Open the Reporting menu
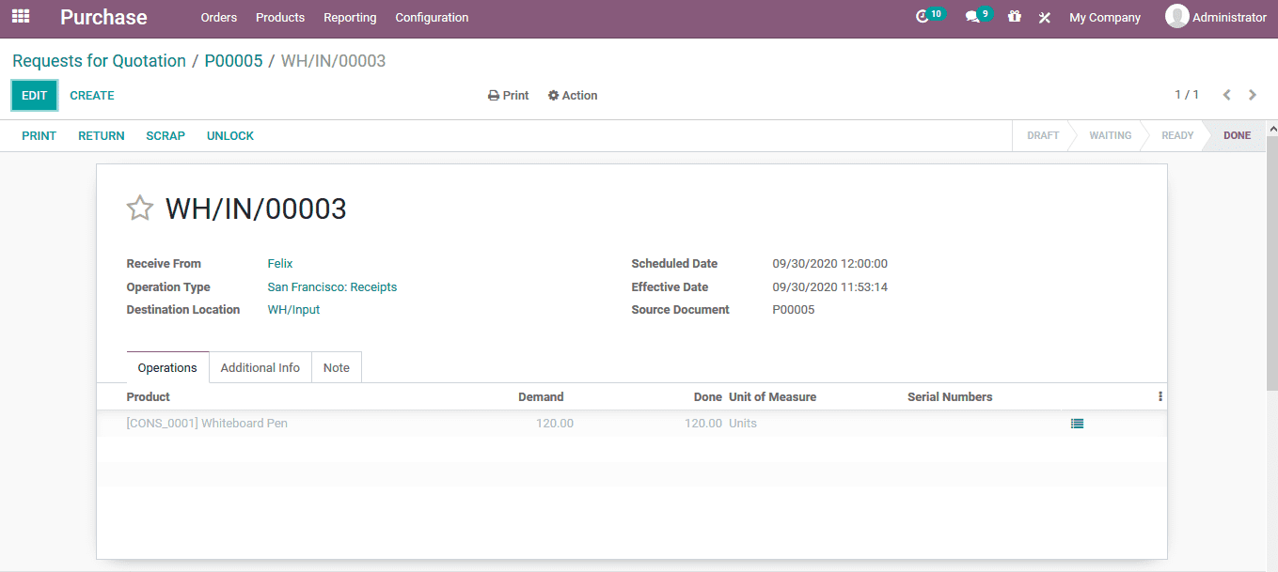The height and width of the screenshot is (572, 1278). click(350, 17)
